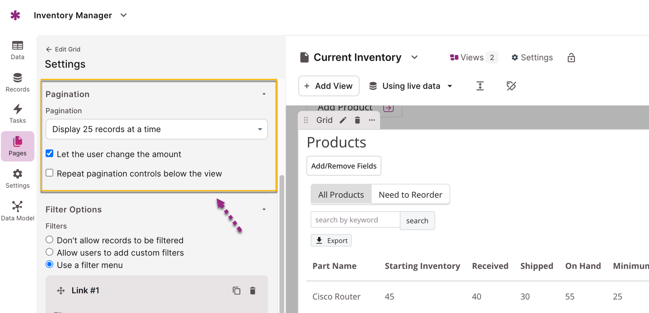This screenshot has height=313, width=649.
Task: Collapse the Filter Options section
Action: (264, 210)
